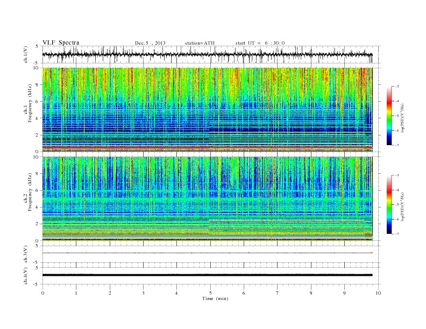The image size is (426, 329).
Task: Click inside the ch.2 spectrogram panel
Action: pyautogui.click(x=207, y=199)
